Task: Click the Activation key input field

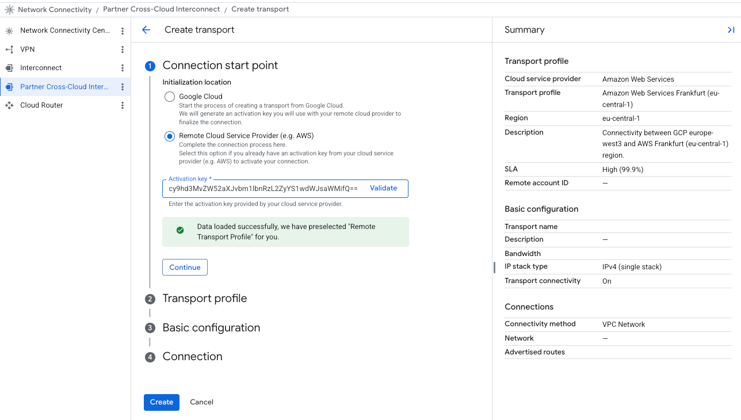Action: coord(263,189)
